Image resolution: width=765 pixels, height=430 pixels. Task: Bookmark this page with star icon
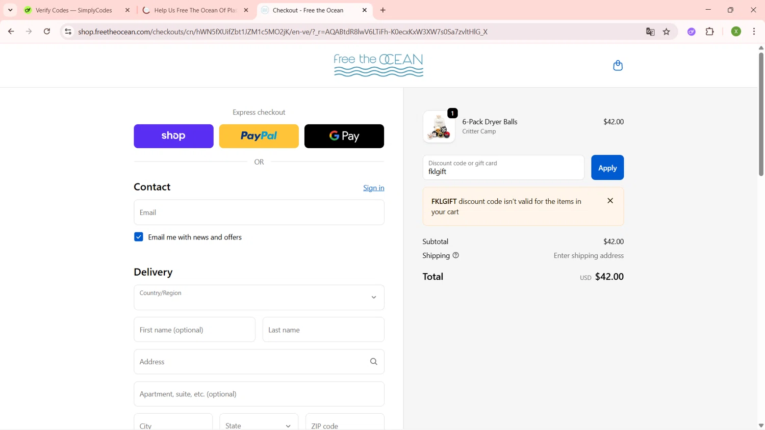(x=667, y=32)
